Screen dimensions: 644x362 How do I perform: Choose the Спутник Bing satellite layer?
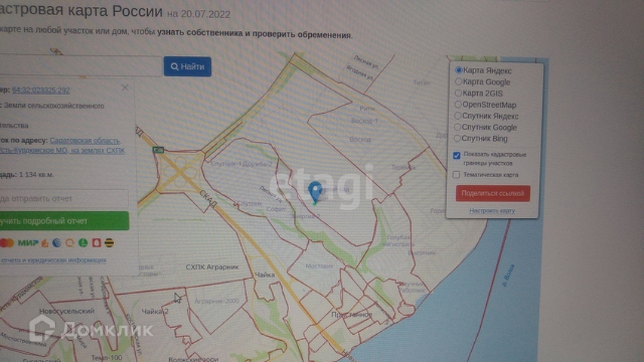click(x=457, y=138)
